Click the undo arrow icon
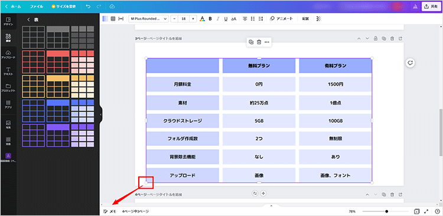443x216 pixels. pyautogui.click(x=88, y=6)
